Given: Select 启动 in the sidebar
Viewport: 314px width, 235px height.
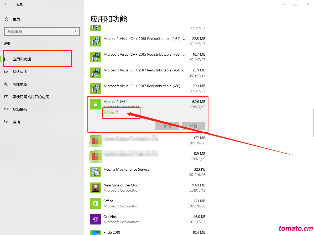Looking at the screenshot, I should (x=16, y=122).
